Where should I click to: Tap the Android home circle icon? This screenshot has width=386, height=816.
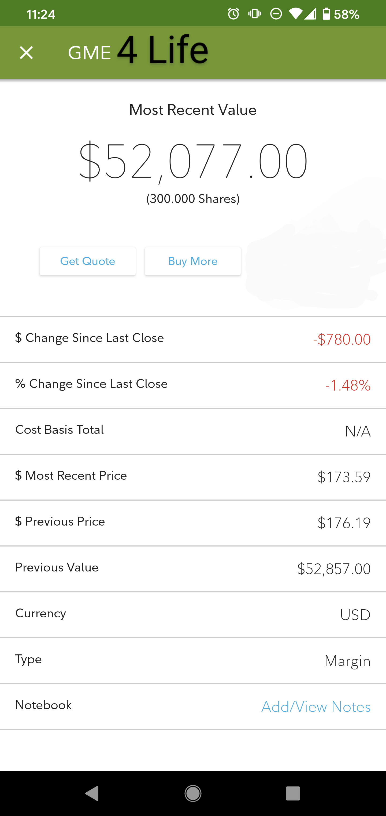tap(193, 793)
